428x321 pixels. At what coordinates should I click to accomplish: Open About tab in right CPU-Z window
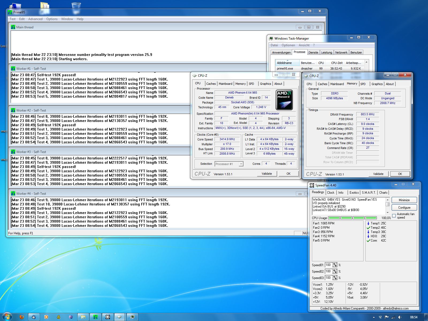[390, 84]
